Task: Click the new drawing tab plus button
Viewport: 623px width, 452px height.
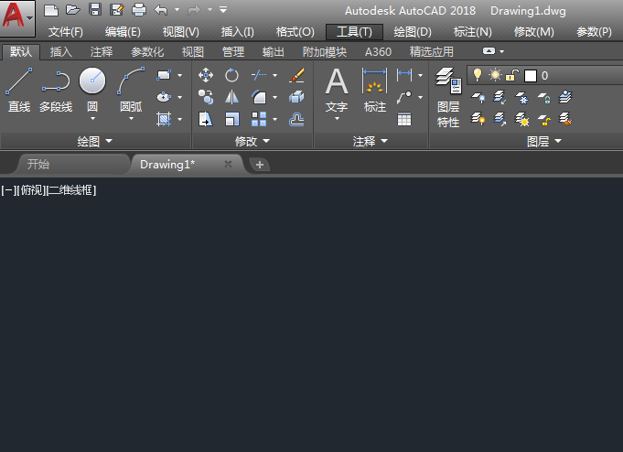Action: tap(260, 165)
